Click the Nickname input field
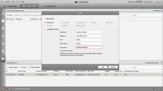This screenshot has height=91, width=163. [x=89, y=32]
